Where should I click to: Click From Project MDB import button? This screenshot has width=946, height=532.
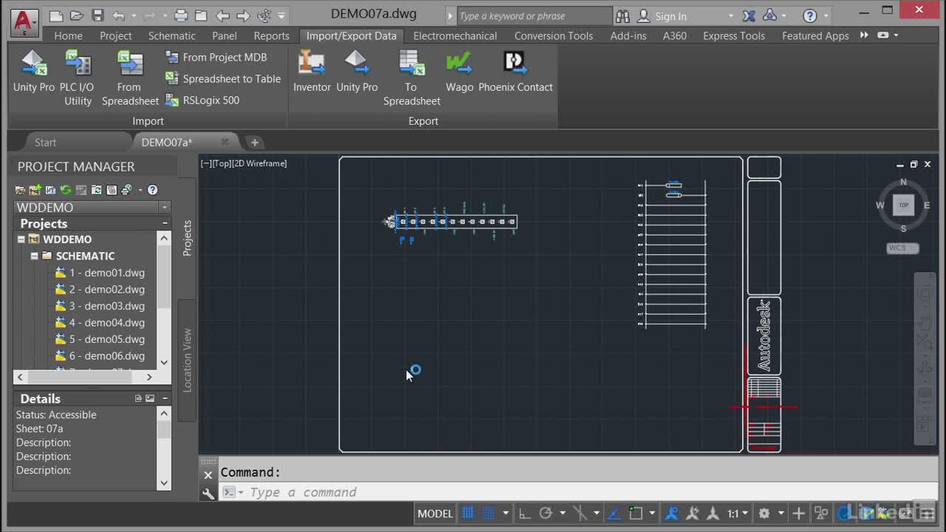click(216, 57)
